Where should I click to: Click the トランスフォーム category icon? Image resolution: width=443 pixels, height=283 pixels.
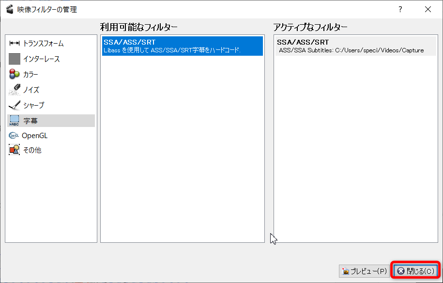click(15, 44)
